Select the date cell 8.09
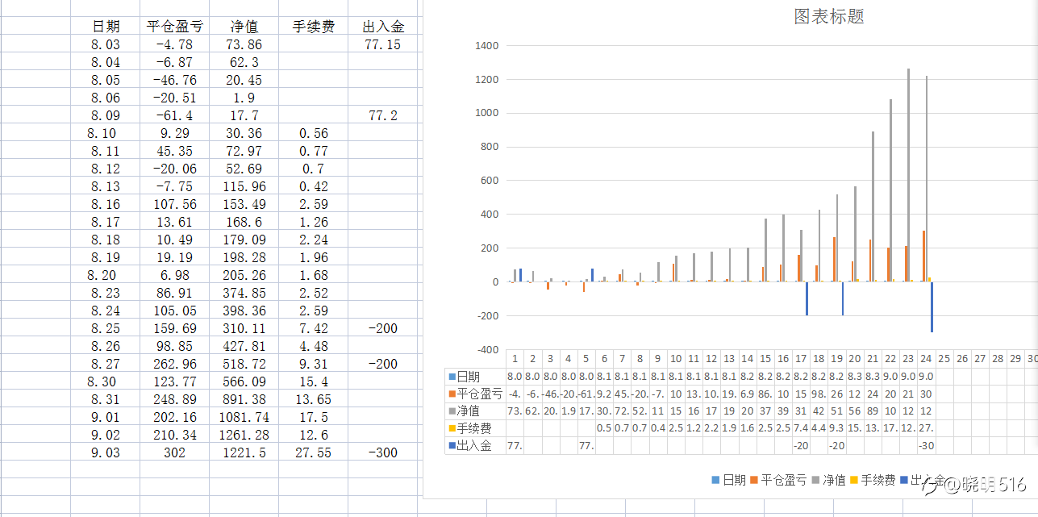Screen dimensions: 1038x517 pyautogui.click(x=106, y=115)
